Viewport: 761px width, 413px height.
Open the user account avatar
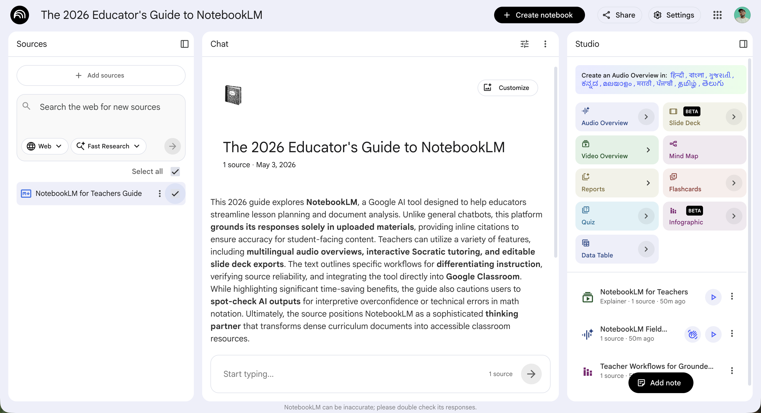(742, 15)
